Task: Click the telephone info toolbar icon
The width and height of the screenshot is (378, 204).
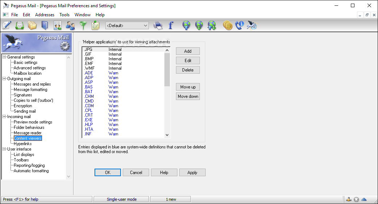Action: (x=240, y=25)
